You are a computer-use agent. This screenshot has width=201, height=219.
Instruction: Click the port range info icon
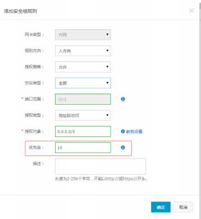(x=123, y=99)
